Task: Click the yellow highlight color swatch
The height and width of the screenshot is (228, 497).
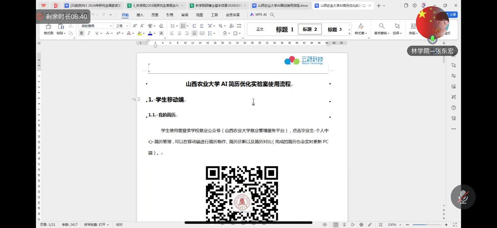Action: pyautogui.click(x=139, y=33)
